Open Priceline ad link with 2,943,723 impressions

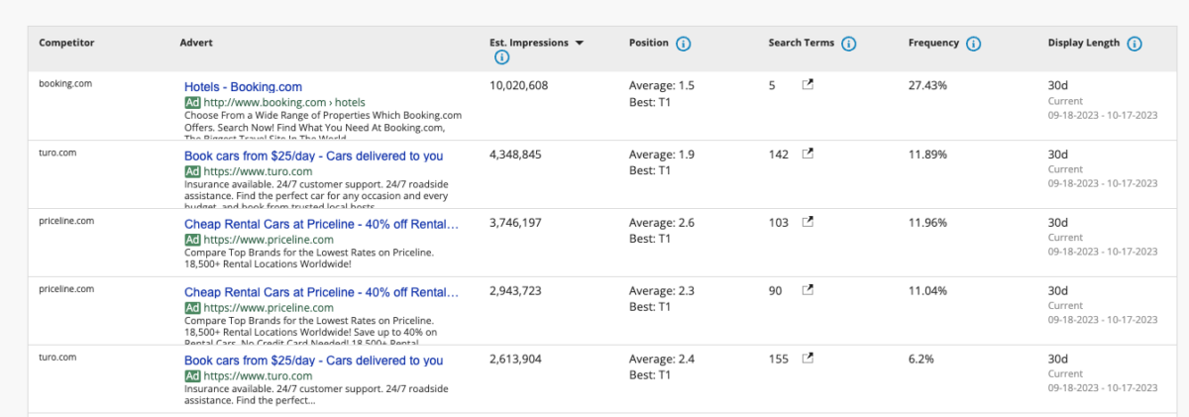pyautogui.click(x=321, y=292)
